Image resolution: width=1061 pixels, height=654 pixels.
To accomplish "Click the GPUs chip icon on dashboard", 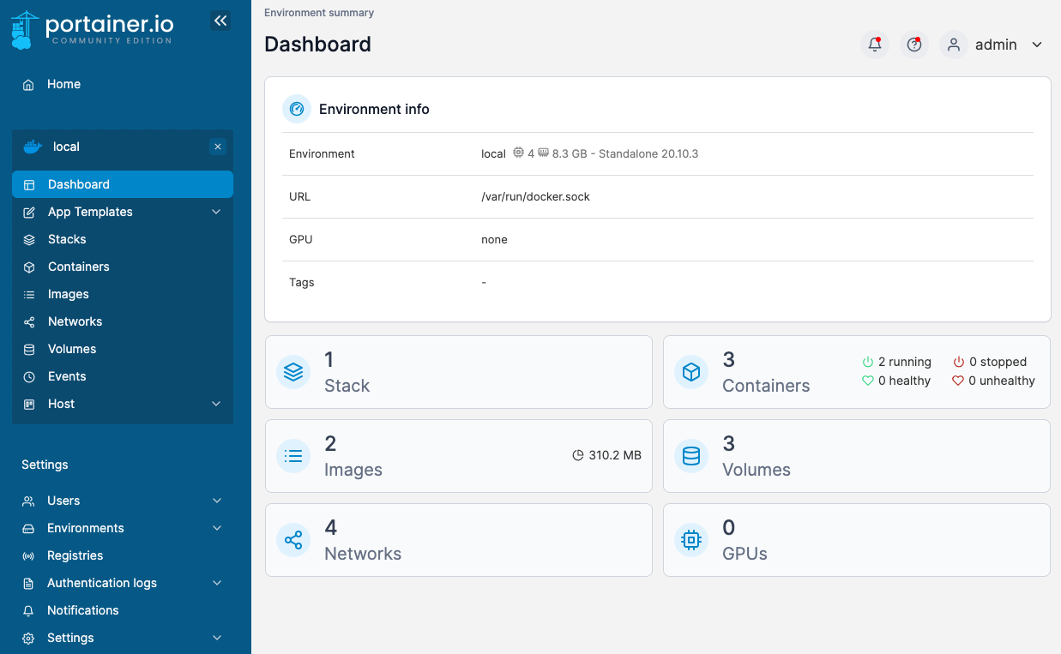I will click(691, 540).
